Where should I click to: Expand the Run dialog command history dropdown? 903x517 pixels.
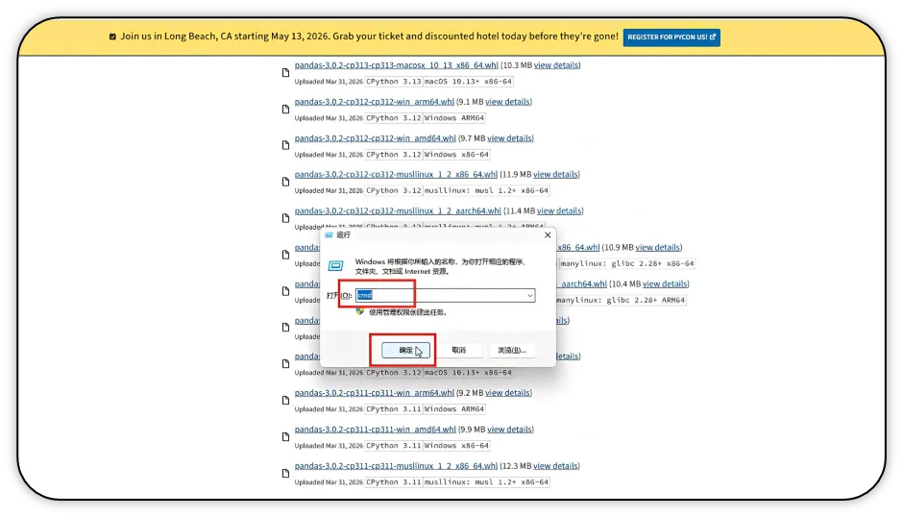530,295
